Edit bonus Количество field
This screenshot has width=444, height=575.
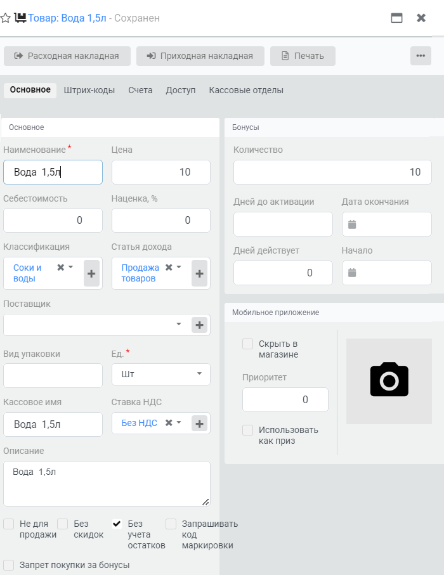[332, 172]
